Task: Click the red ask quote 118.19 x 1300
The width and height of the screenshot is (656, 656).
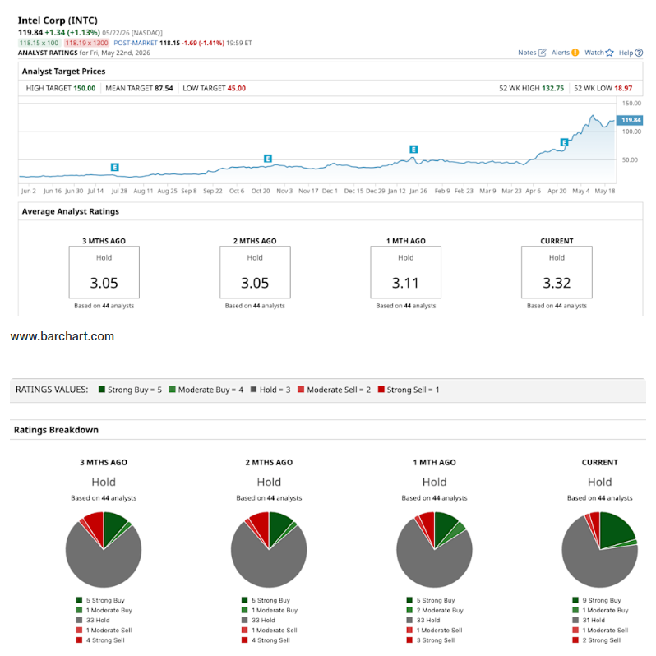Action: tap(86, 43)
